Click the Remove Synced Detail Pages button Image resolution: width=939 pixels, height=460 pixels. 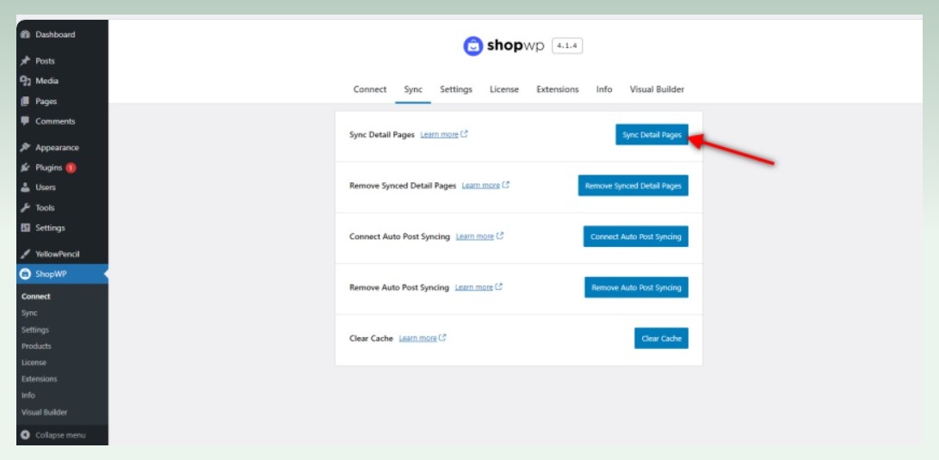(x=633, y=186)
